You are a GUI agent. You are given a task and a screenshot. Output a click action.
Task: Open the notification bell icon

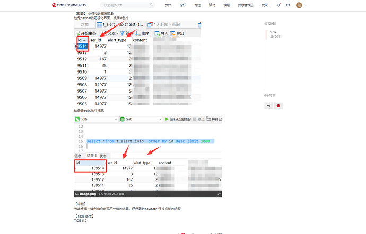[278, 5]
